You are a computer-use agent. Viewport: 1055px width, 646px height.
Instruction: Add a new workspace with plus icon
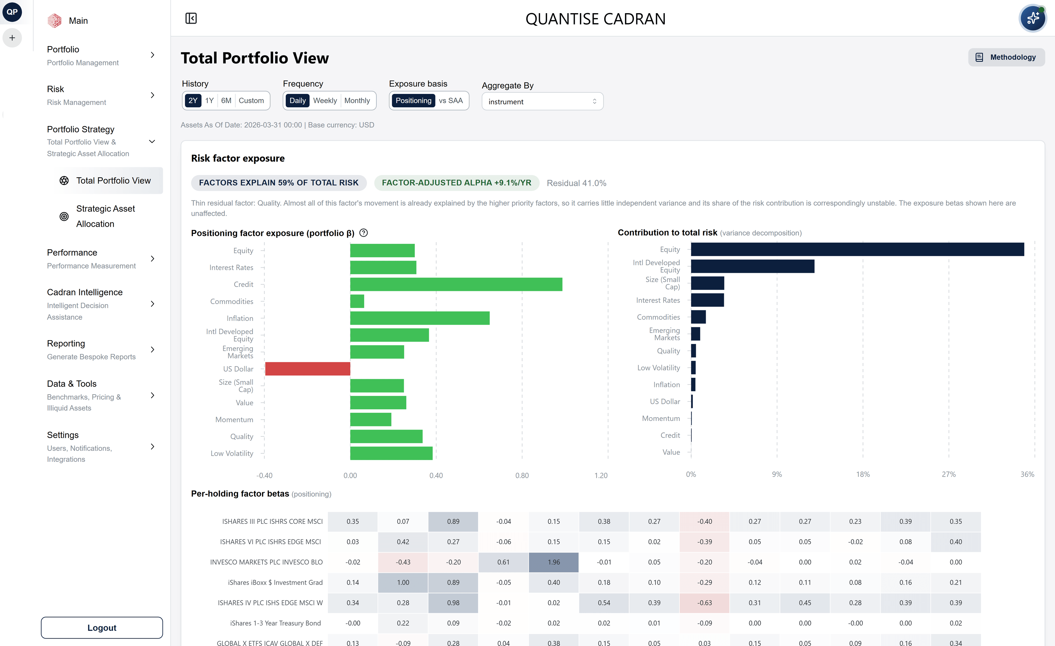12,38
